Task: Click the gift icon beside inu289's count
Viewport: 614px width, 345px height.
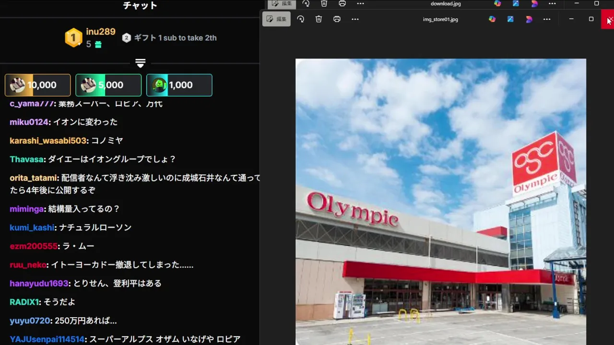Action: click(x=98, y=45)
